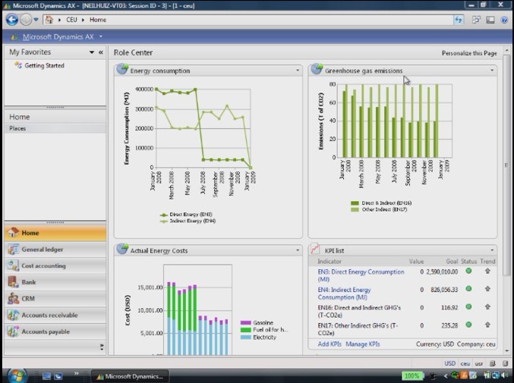The image size is (514, 383).
Task: Click the Gasoline legend color swatch
Action: click(245, 323)
